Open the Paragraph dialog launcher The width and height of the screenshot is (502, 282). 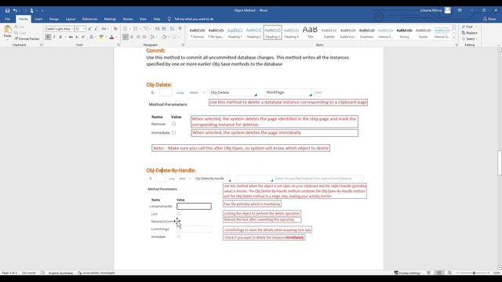183,45
